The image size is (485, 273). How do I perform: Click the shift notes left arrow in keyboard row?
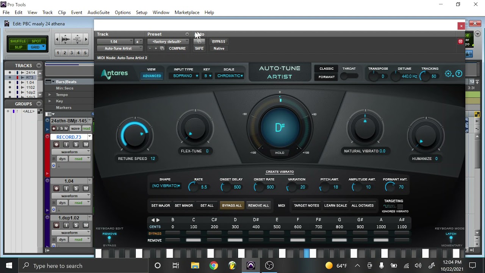point(153,220)
